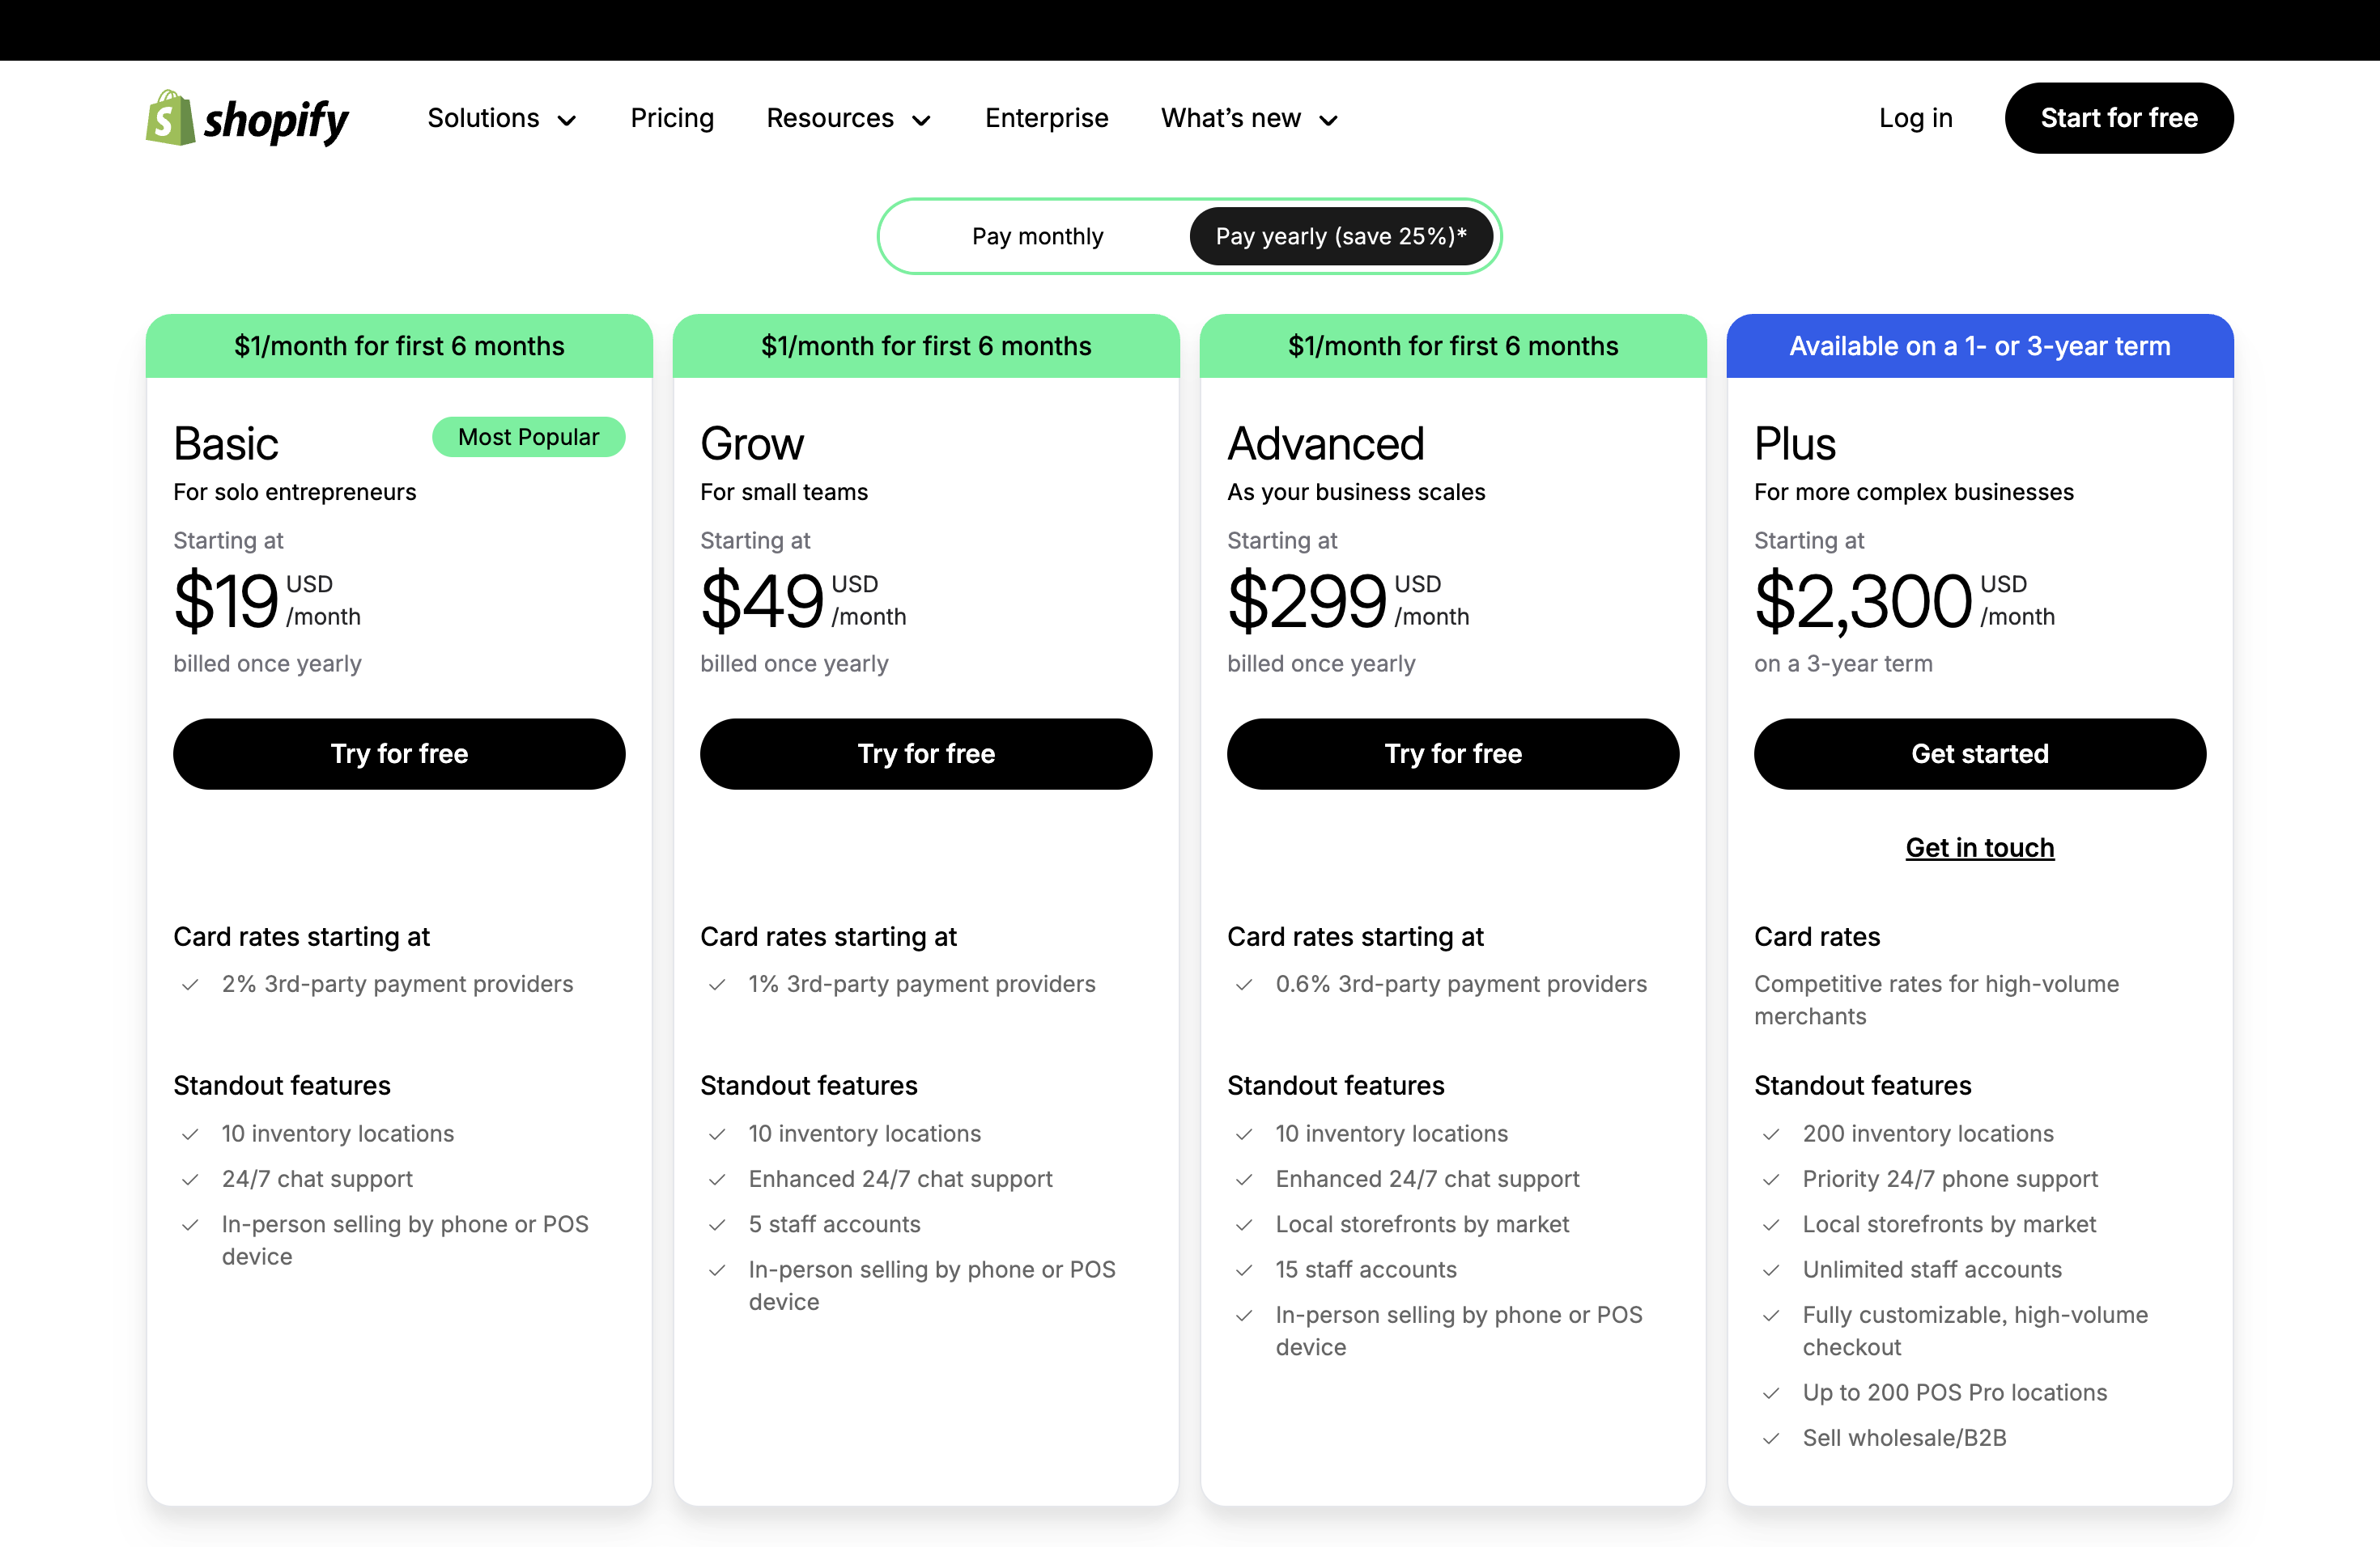Viewport: 2380px width, 1547px height.
Task: Click 'As your business scales' text
Action: pos(1356,492)
